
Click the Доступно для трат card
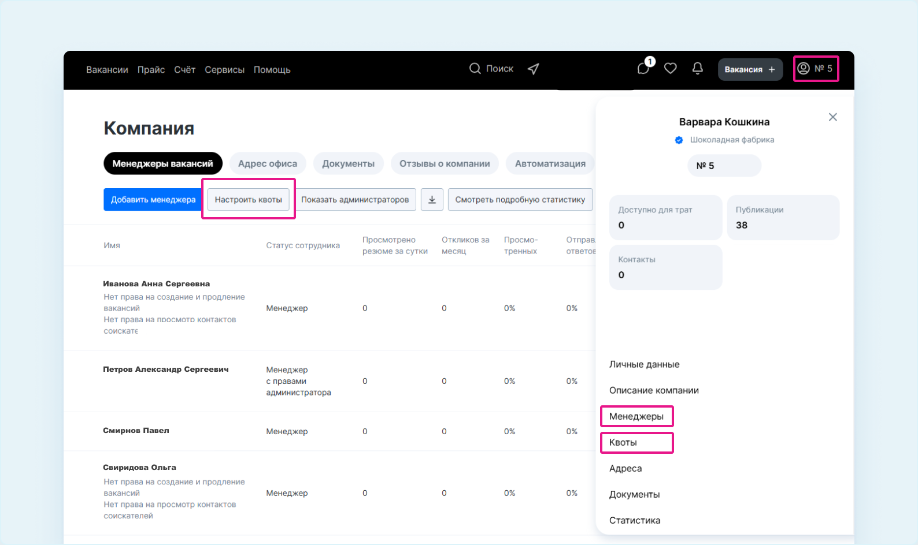coord(666,218)
